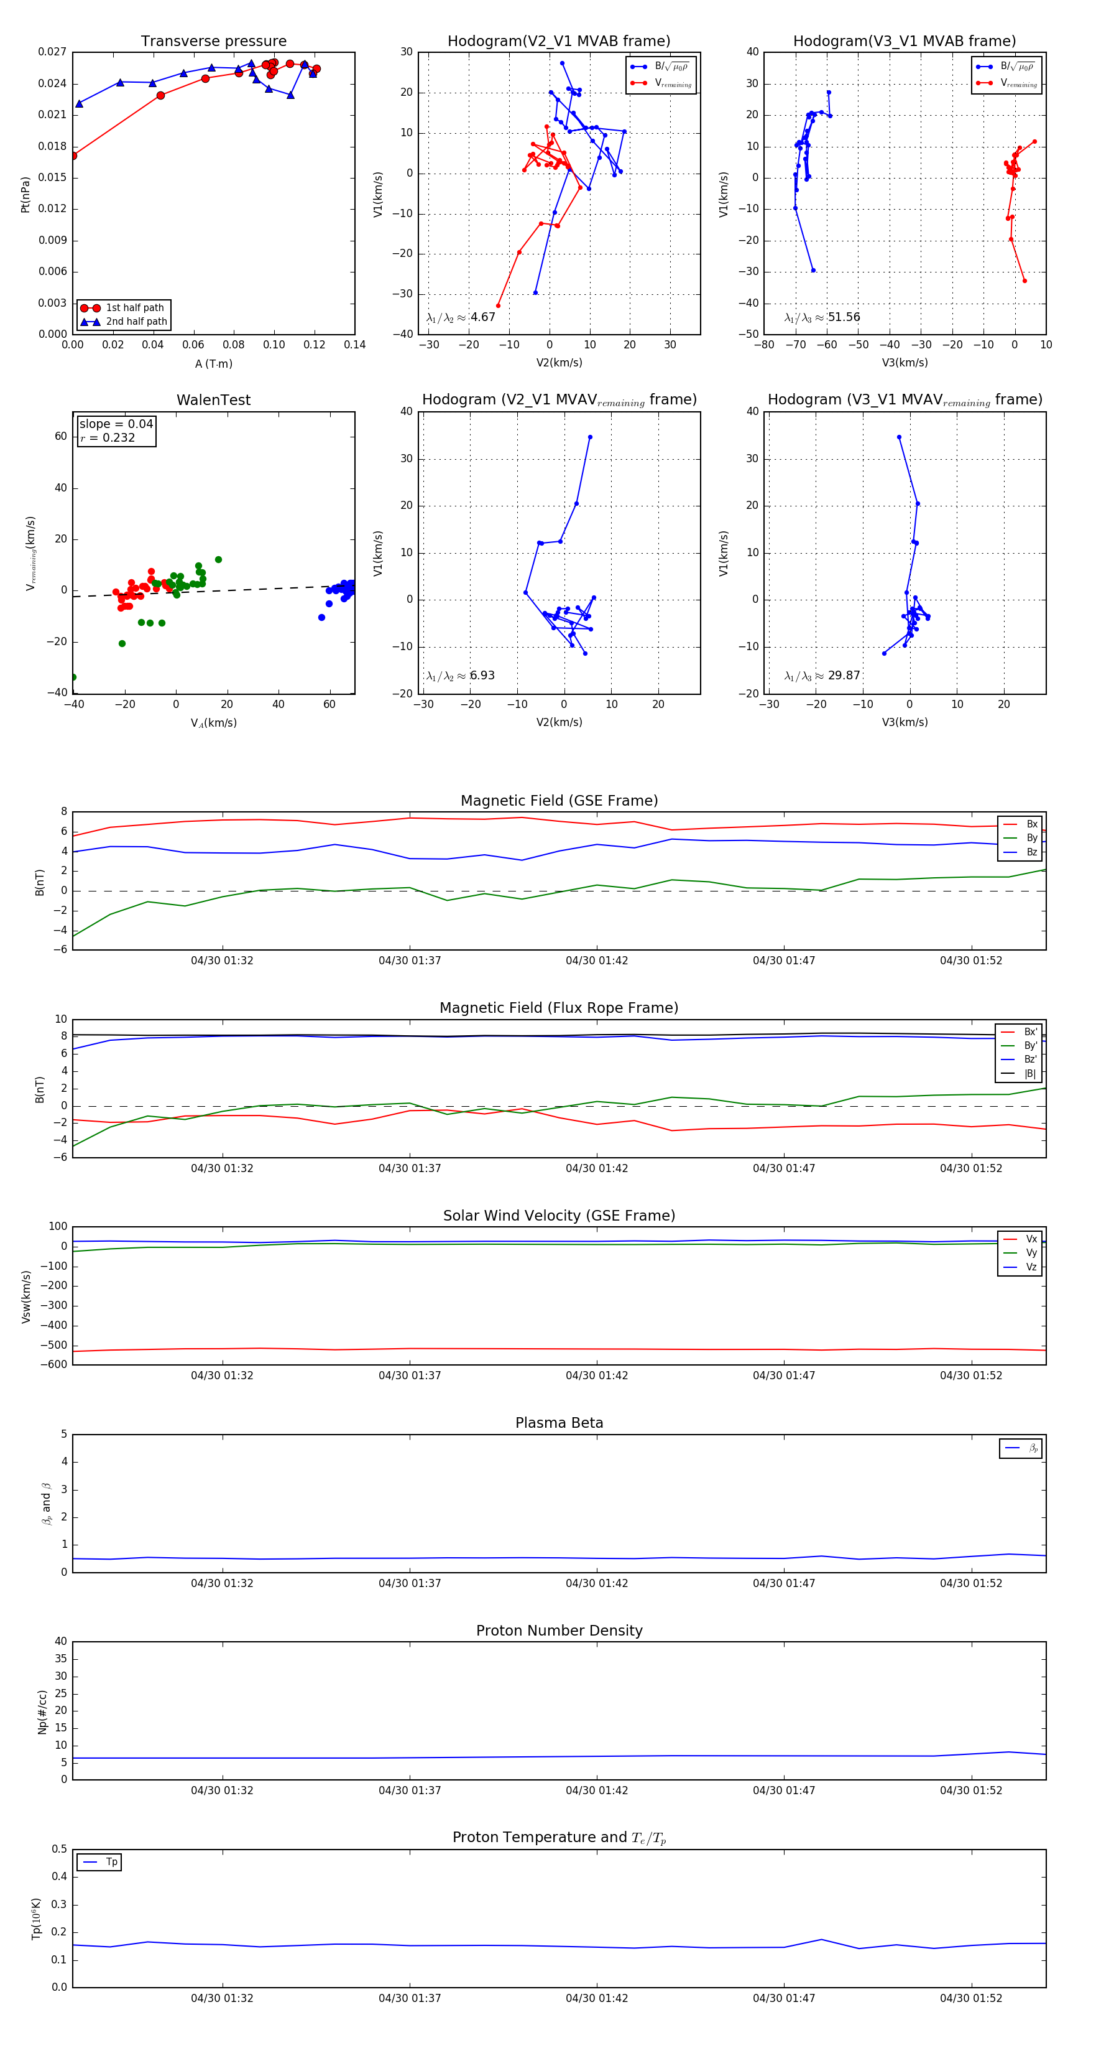Click the eigenvalue ratio value "4.67"

click(482, 317)
